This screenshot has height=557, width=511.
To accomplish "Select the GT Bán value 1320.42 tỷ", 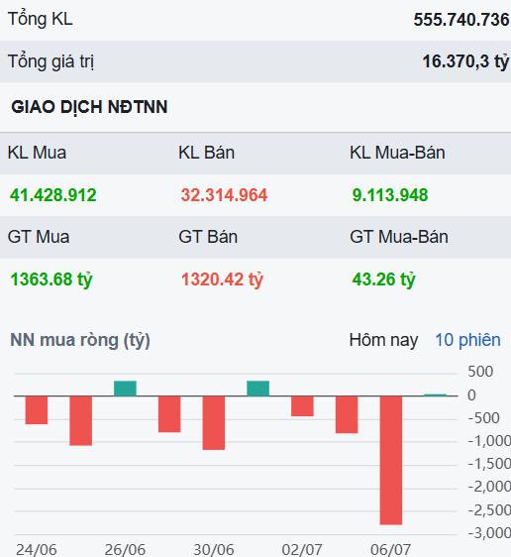I will pos(222,279).
